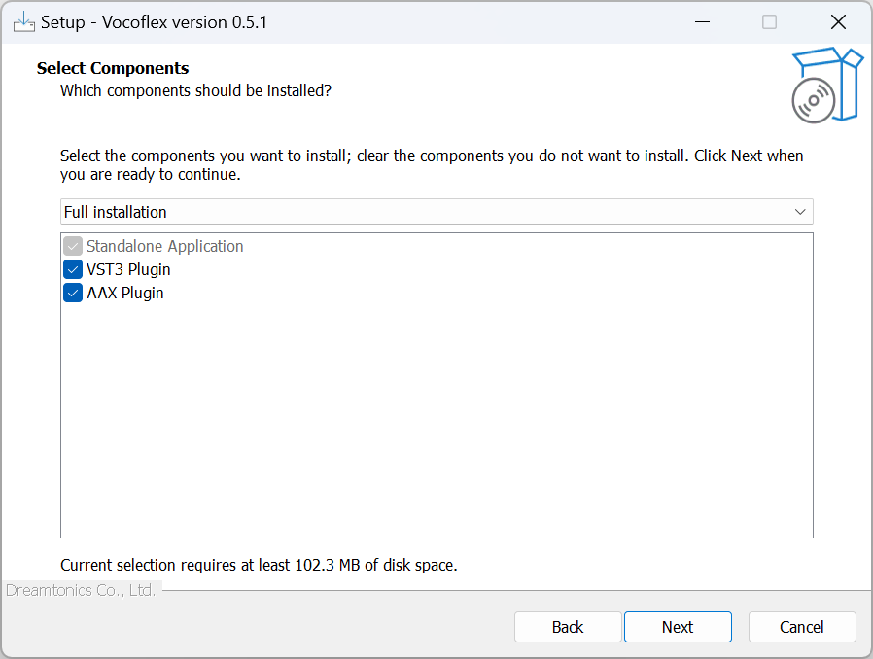Select the AAX Plugin label text
The width and height of the screenshot is (873, 659).
point(125,294)
